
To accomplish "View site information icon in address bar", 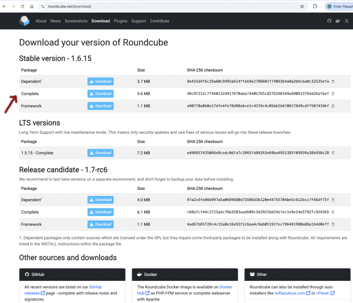I will pyautogui.click(x=43, y=7).
